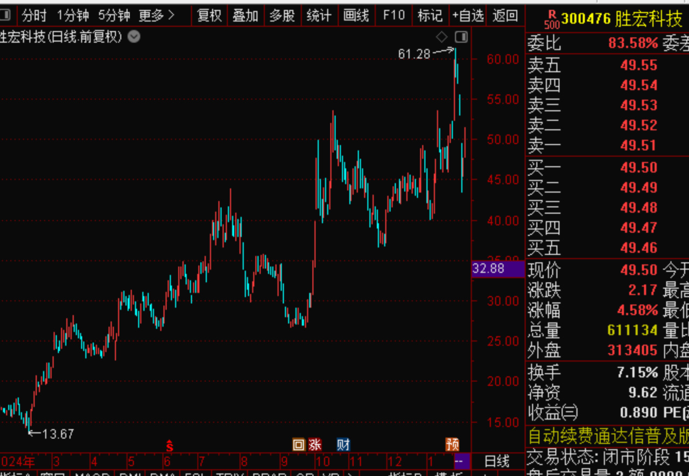Click the orange 预 forecast marker icon
Screen dimensions: 689x476
point(452,445)
